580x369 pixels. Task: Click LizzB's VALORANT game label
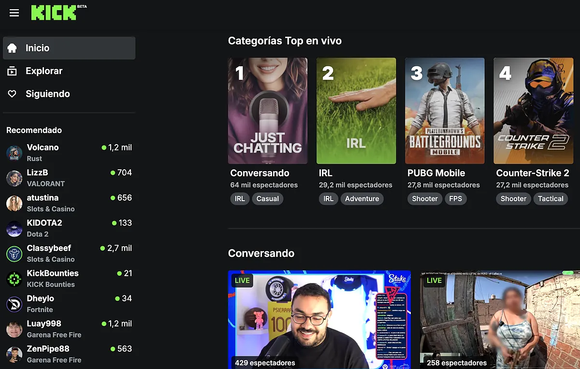[46, 184]
